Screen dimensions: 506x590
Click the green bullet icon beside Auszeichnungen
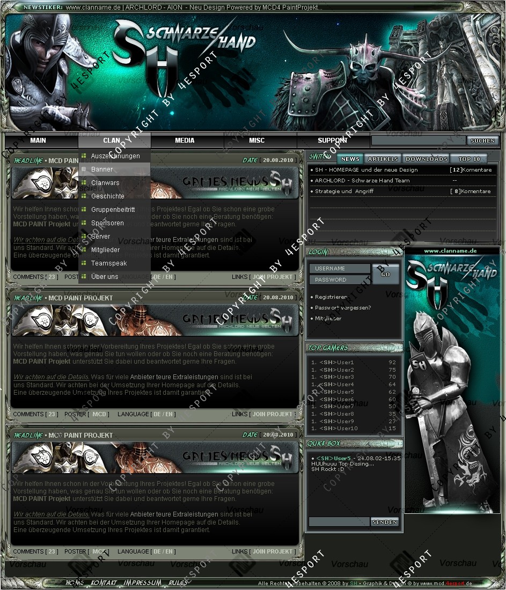[x=84, y=156]
